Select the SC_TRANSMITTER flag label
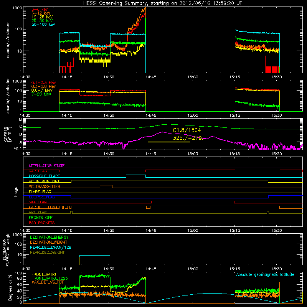Screen dimensions: 307x307 [45, 187]
